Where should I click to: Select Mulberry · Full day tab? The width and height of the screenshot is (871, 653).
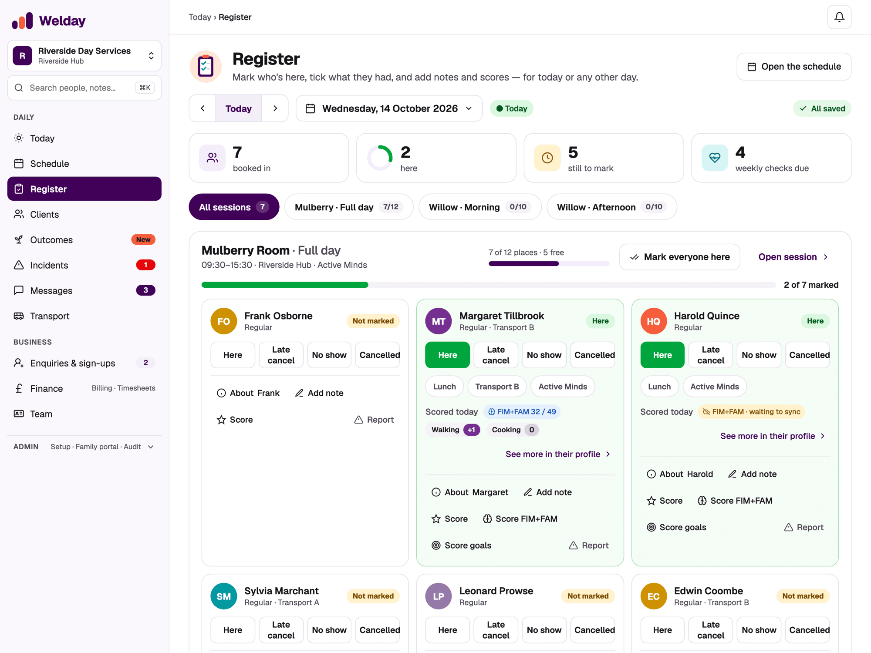pyautogui.click(x=348, y=207)
